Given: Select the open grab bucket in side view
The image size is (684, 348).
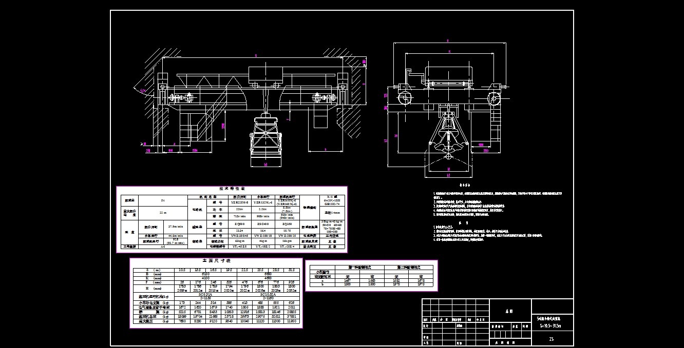Looking at the screenshot, I should [x=448, y=137].
